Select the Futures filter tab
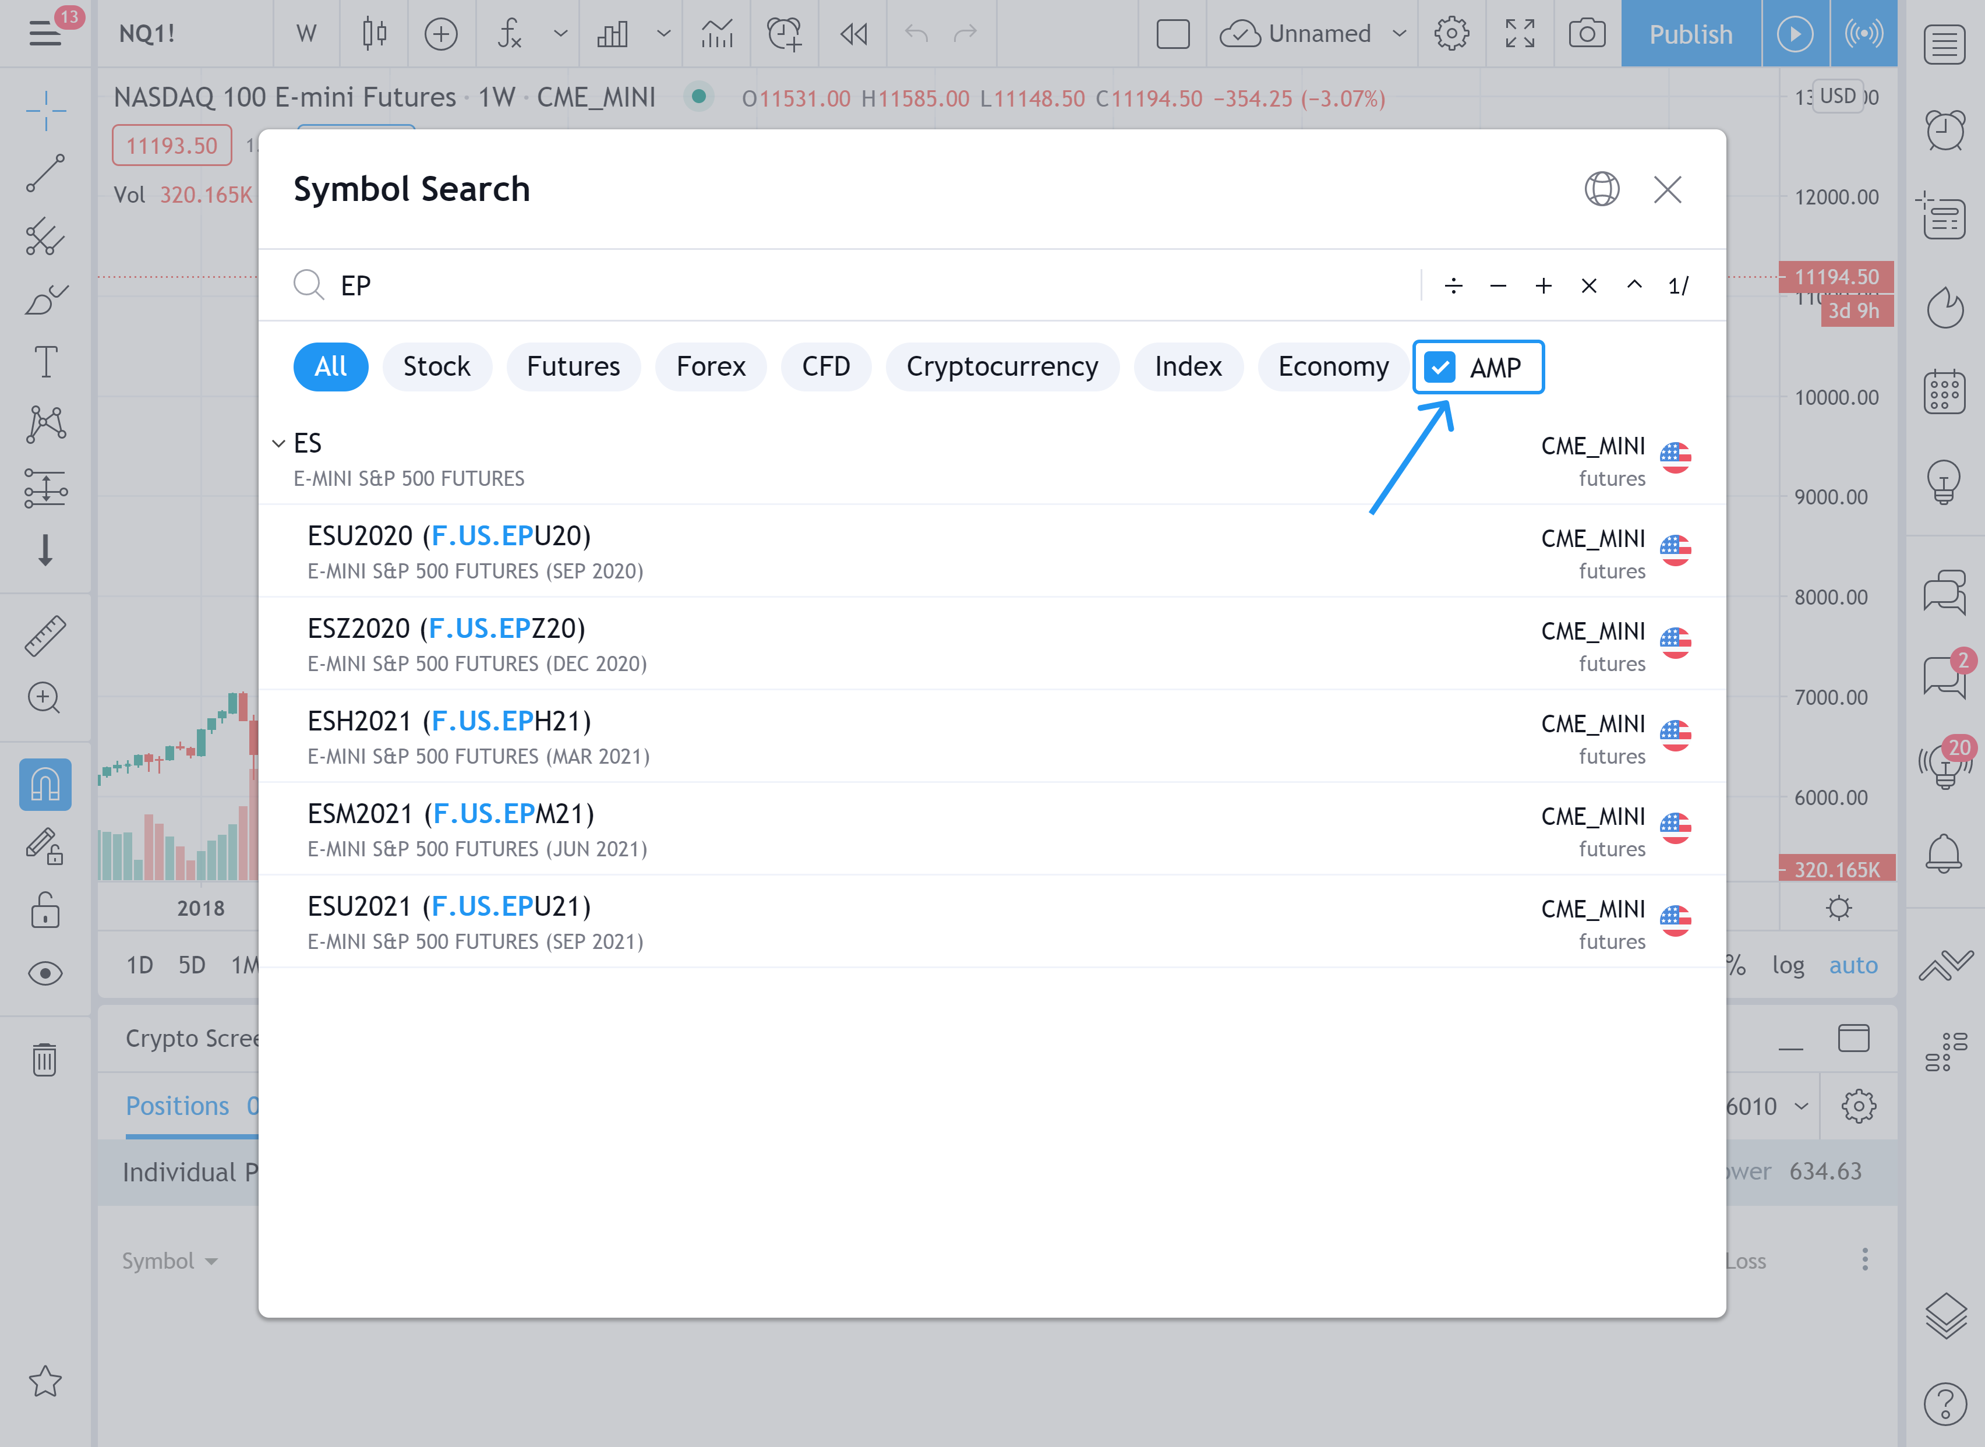 click(573, 366)
